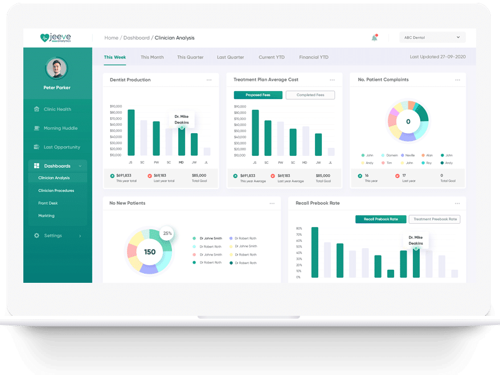Switch to This Week tab
This screenshot has width=500, height=375.
[115, 57]
